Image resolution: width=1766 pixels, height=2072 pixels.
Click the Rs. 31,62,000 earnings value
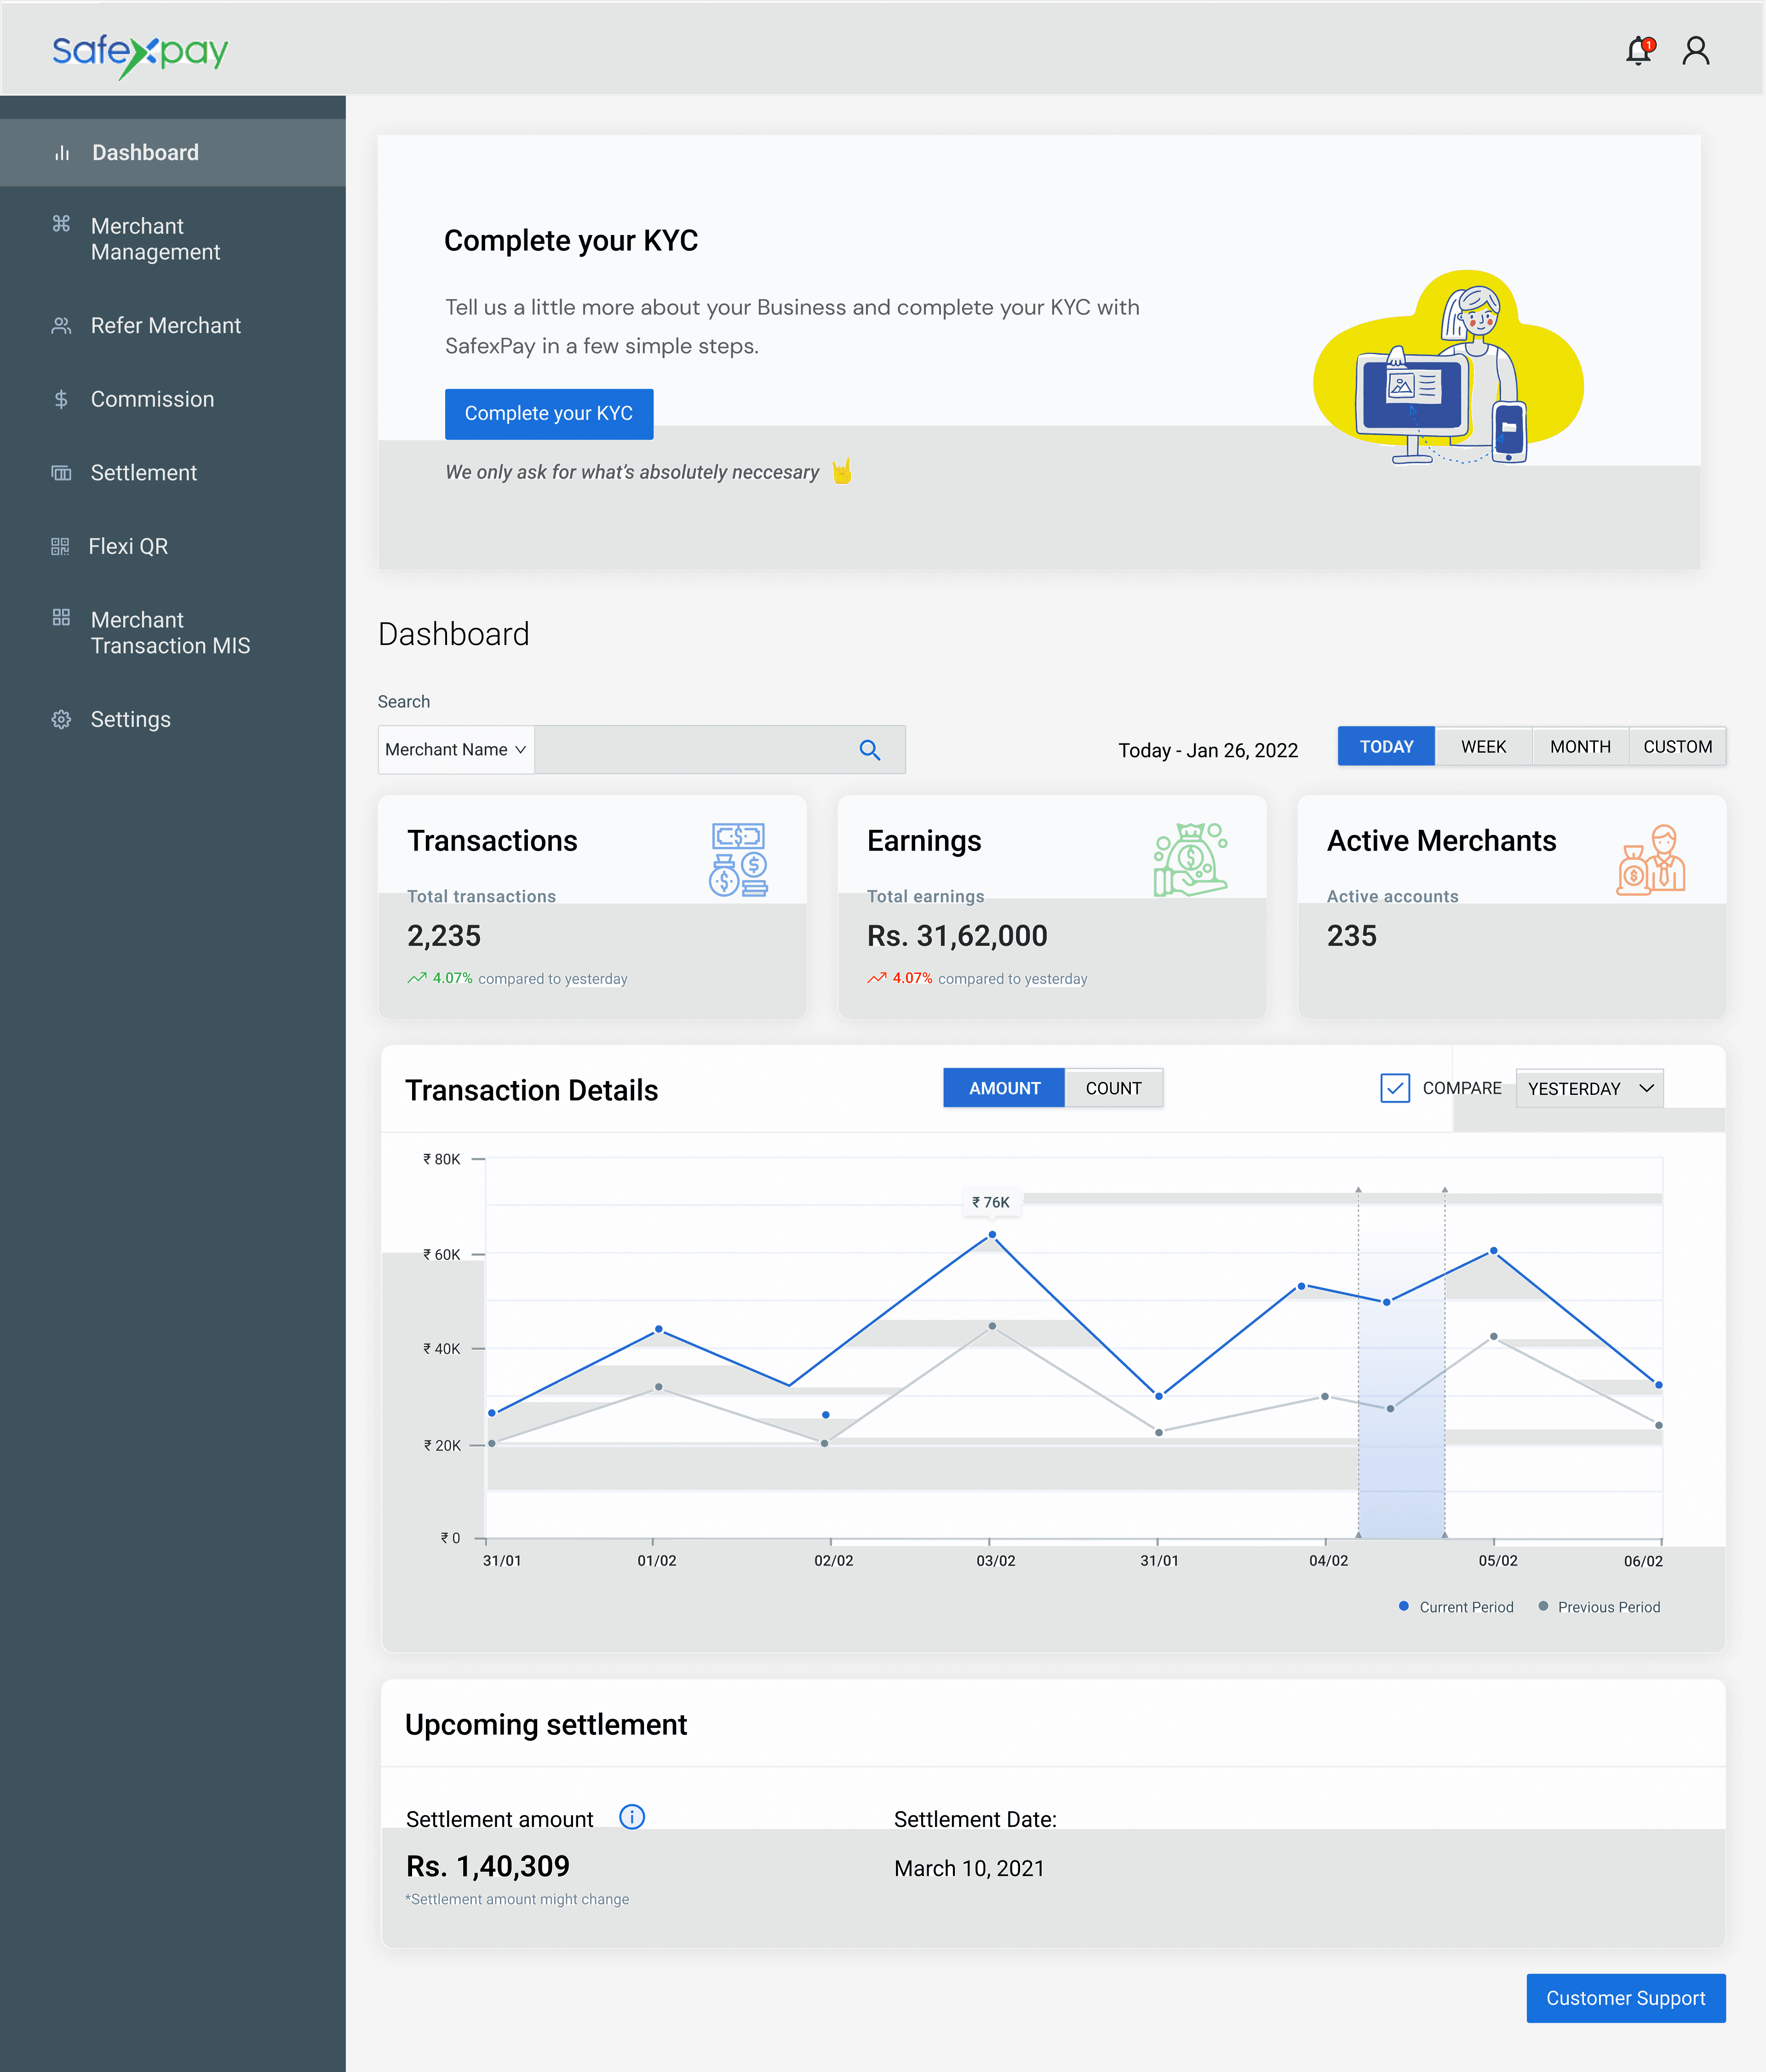[x=958, y=936]
